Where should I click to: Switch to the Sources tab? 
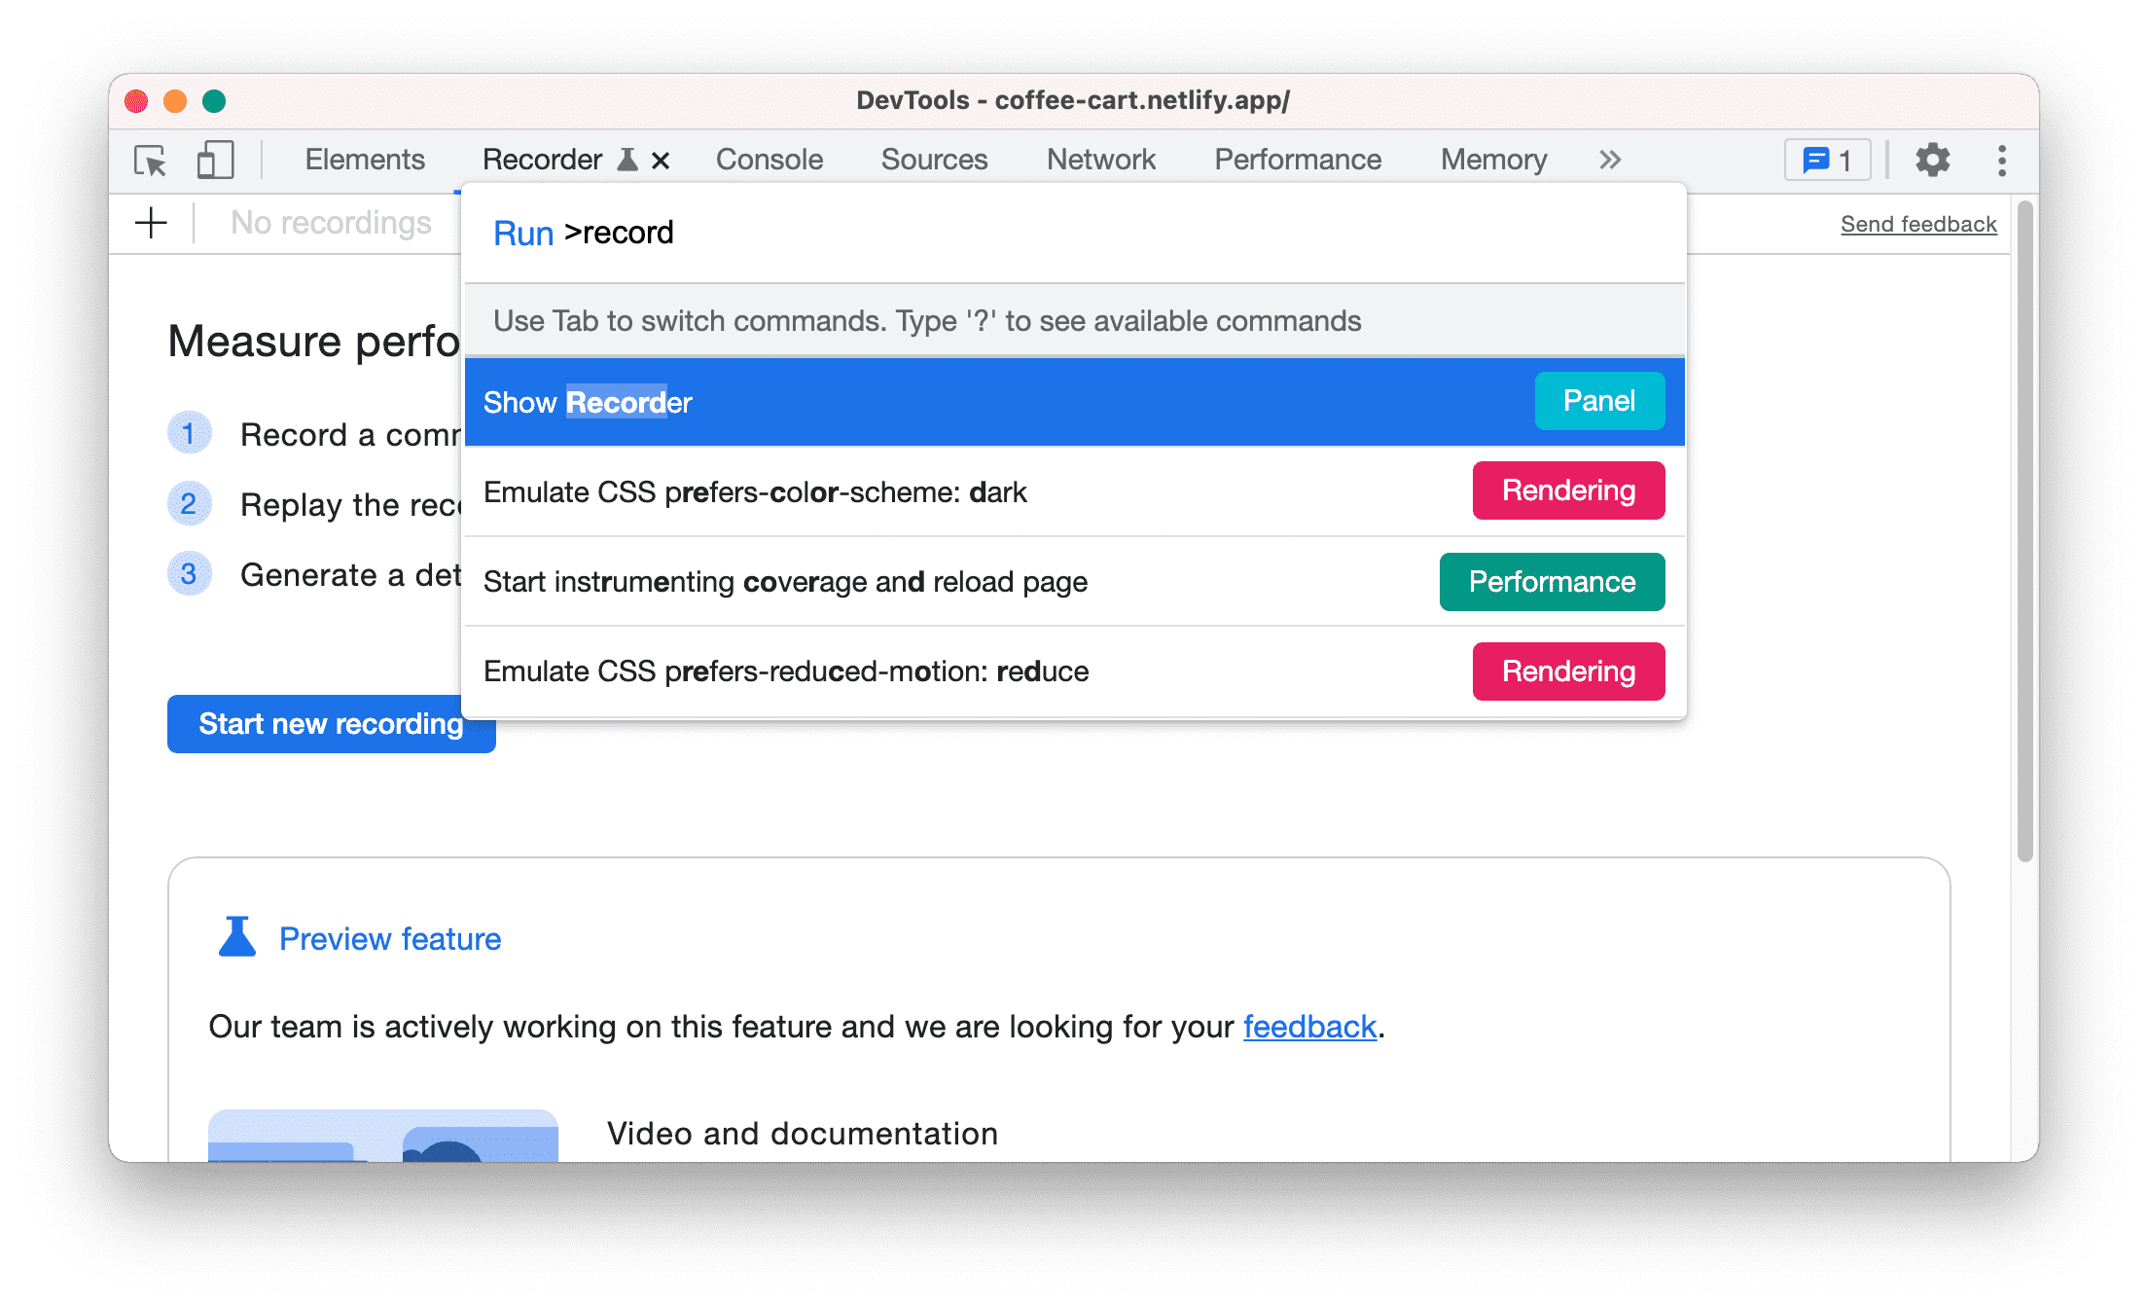[x=934, y=158]
